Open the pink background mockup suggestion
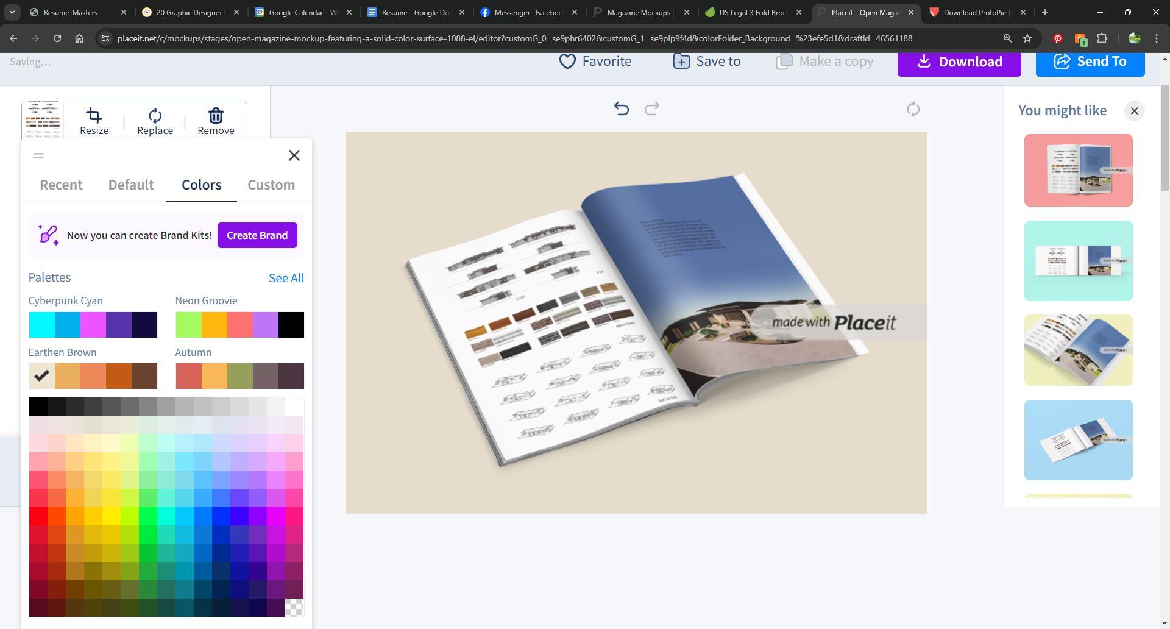Viewport: 1170px width, 629px height. pyautogui.click(x=1078, y=170)
